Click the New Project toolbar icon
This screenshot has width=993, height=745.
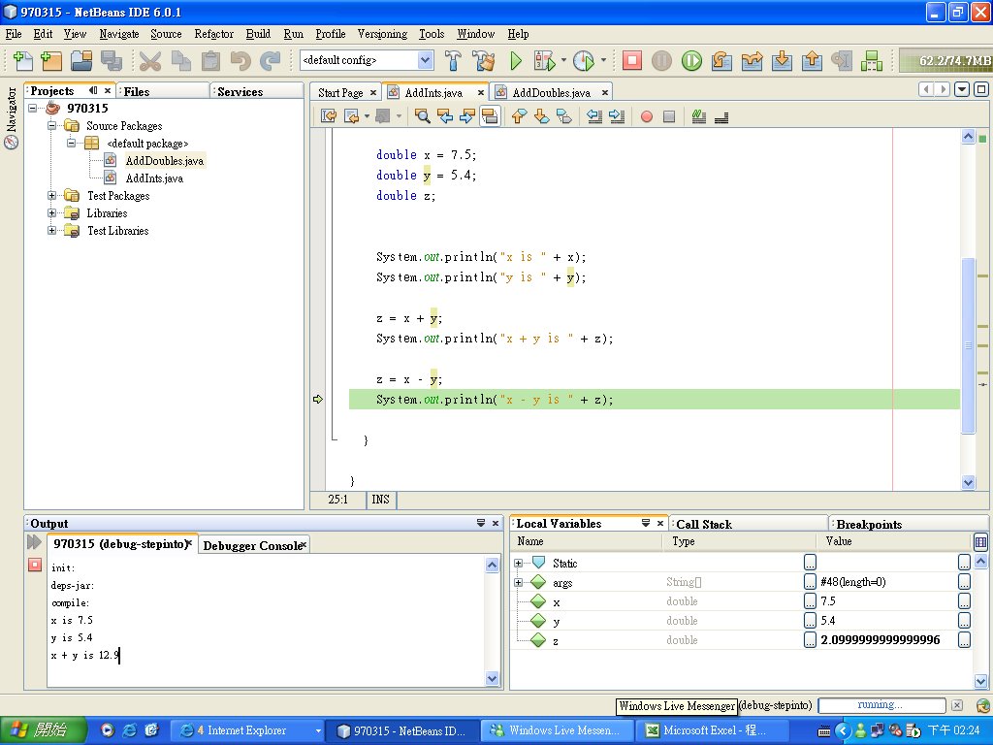click(x=50, y=61)
